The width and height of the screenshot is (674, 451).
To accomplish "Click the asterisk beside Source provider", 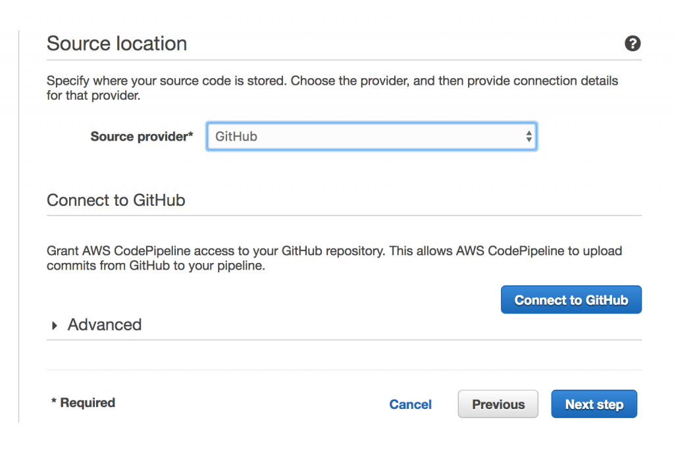I will pos(191,135).
